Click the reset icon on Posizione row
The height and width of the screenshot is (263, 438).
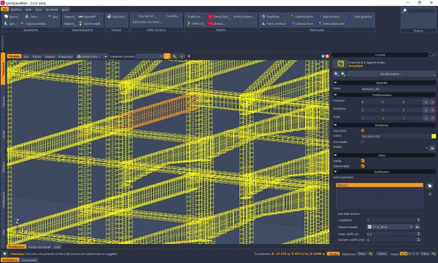point(432,102)
